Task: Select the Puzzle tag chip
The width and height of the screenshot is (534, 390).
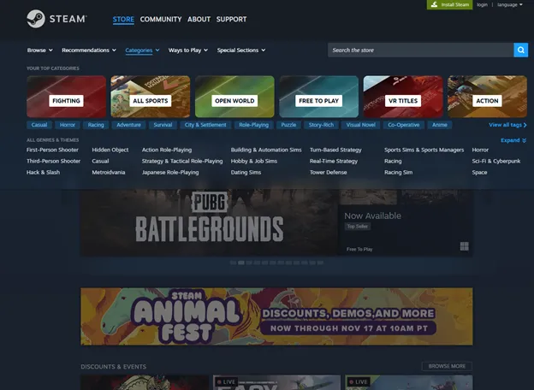Action: pos(288,125)
